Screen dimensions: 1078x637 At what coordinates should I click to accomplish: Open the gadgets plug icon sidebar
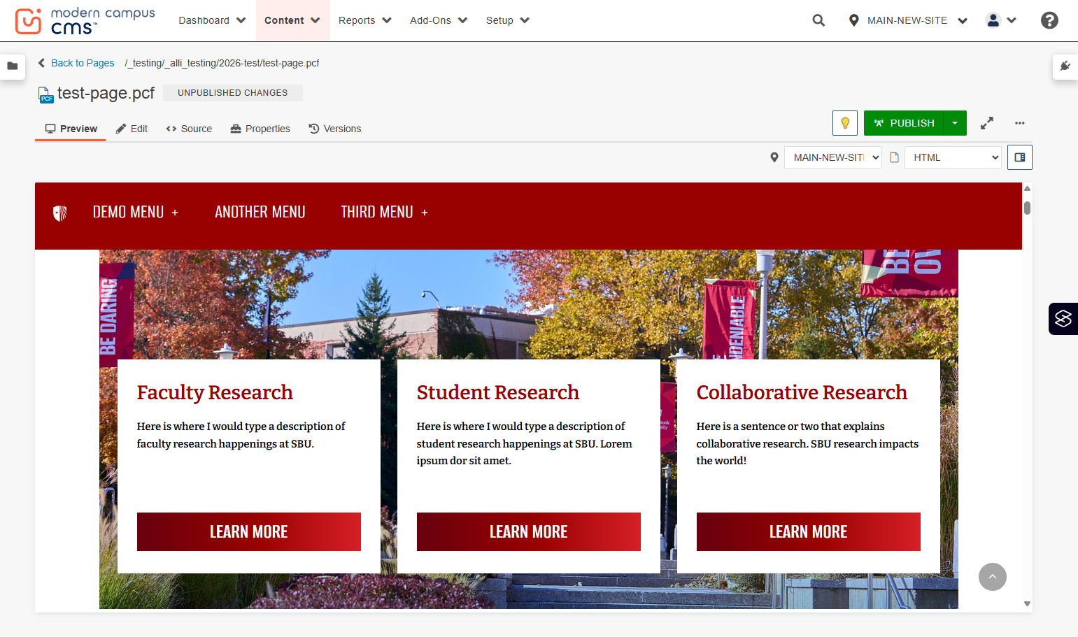(x=1065, y=66)
